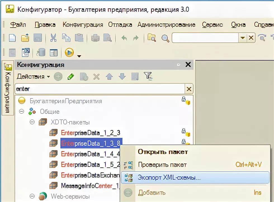Click the configuration tree window icon
This screenshot has height=202, width=274.
click(54, 53)
